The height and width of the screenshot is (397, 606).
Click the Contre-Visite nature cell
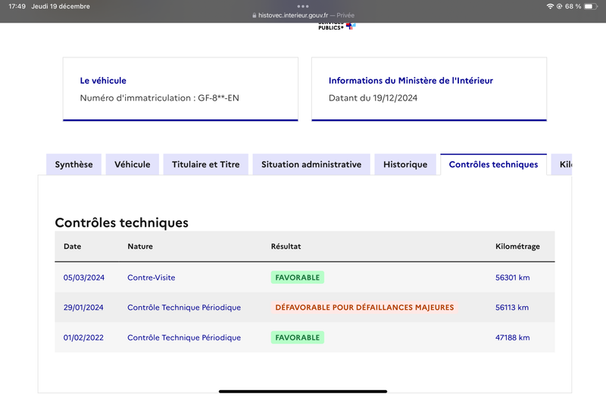(151, 278)
